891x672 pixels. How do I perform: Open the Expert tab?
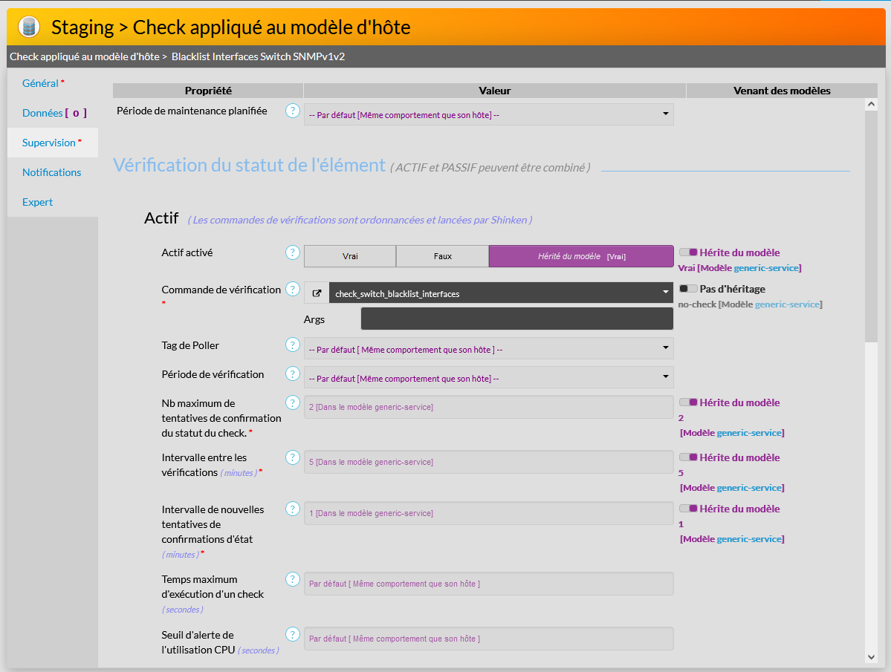click(x=38, y=202)
